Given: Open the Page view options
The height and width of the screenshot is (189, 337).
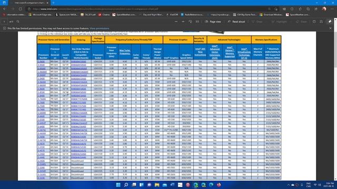Looking at the screenshot, I should pyautogui.click(x=213, y=22).
